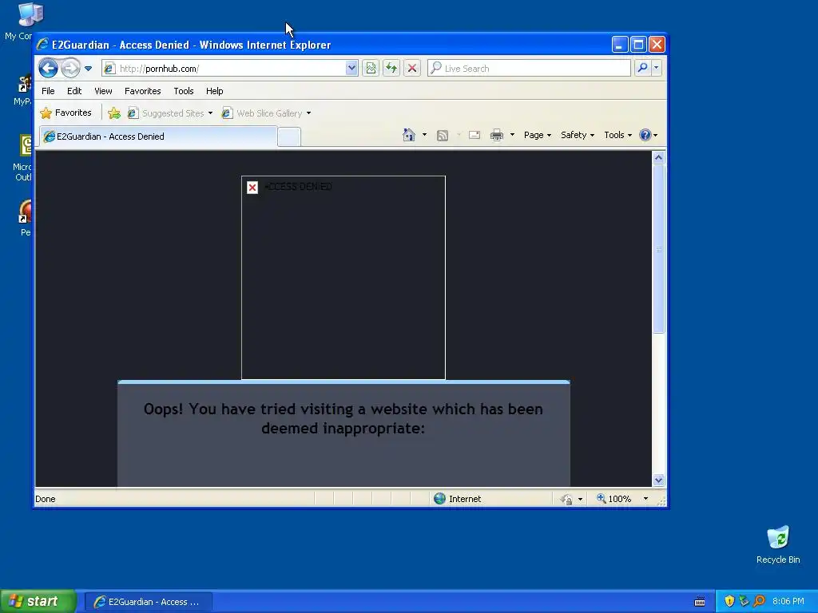Click the 100% zoom level button
This screenshot has height=613, width=818.
pyautogui.click(x=614, y=499)
